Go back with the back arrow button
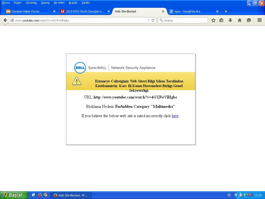Screen dimensions: 265x199 click(x=5, y=20)
